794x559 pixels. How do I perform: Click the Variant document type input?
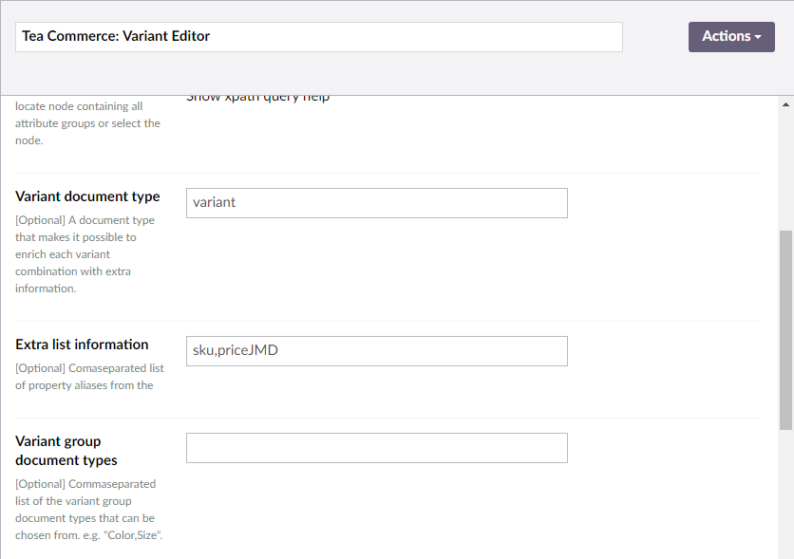[x=377, y=203]
